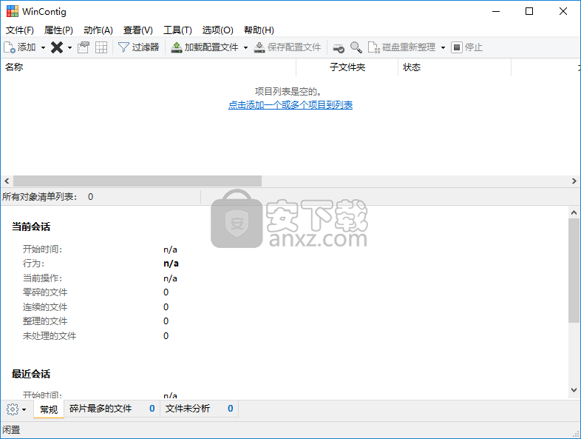The image size is (581, 439).
Task: Open the 工具(T) menu
Action: 177,30
